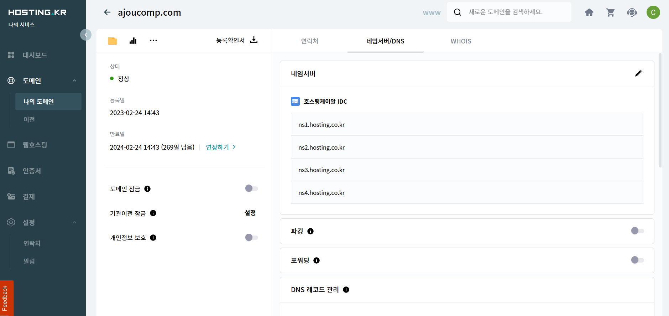Viewport: 669px width, 316px height.
Task: Show info icon for DNS 레코드 관리
Action: pyautogui.click(x=346, y=290)
